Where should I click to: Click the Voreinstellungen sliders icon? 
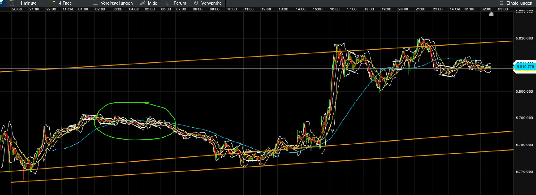96,3
